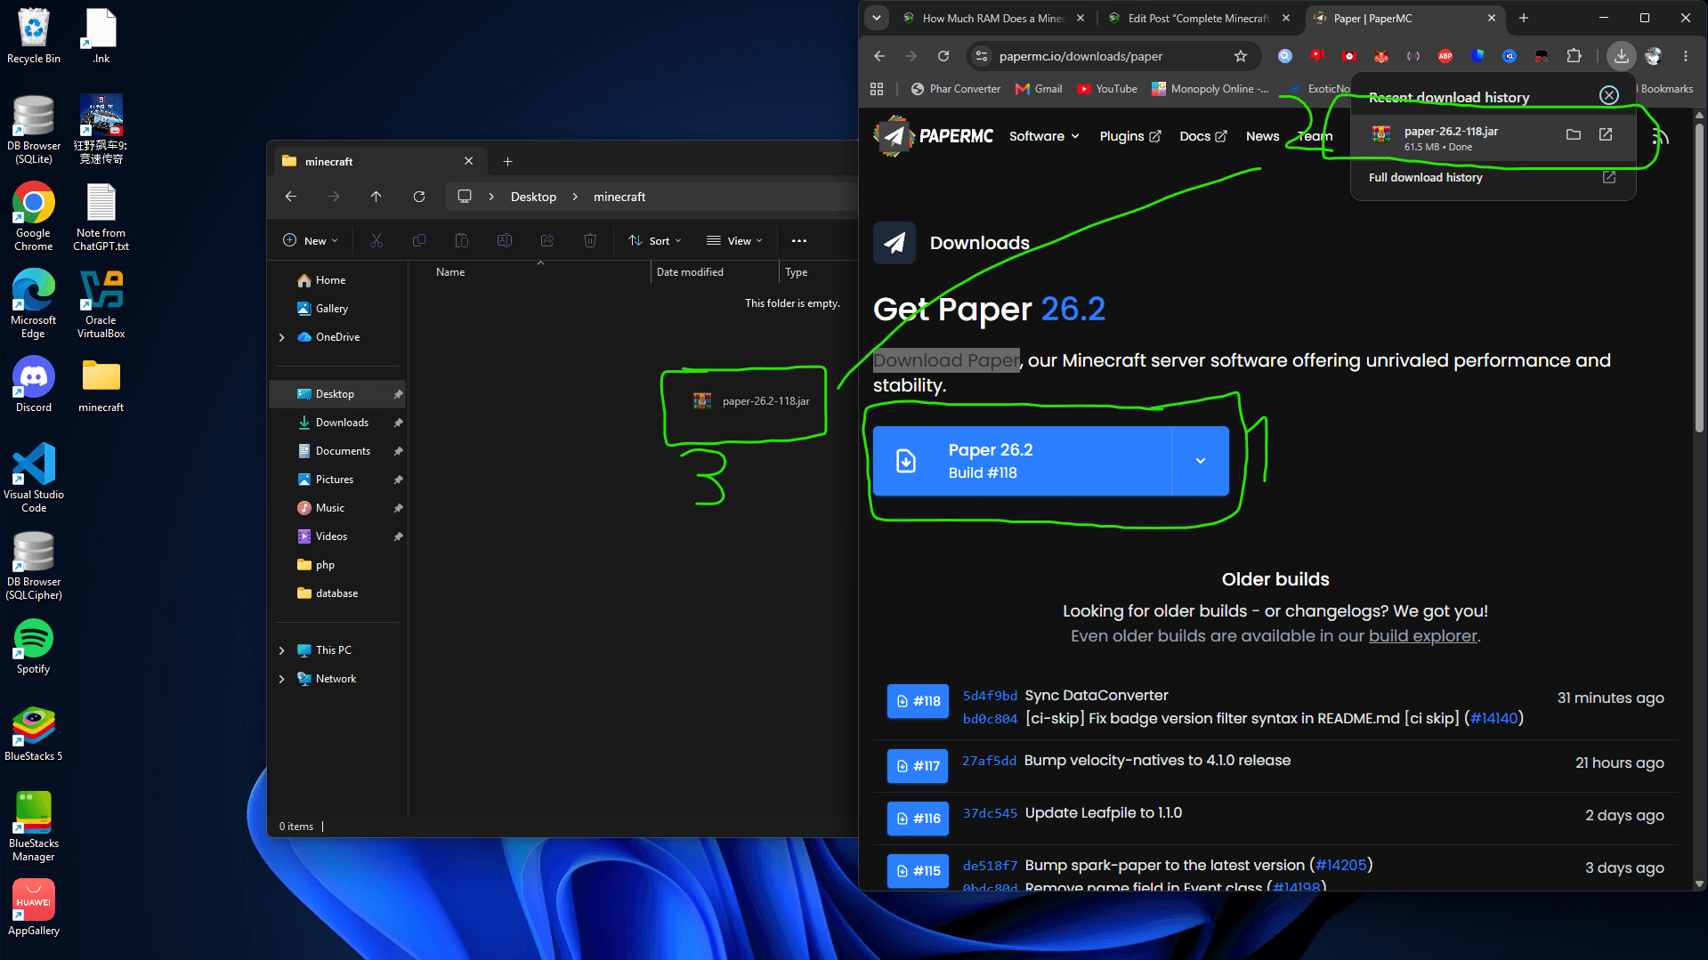The width and height of the screenshot is (1708, 960).
Task: Show paper-26.2-118.jar in folder
Action: 1573,134
